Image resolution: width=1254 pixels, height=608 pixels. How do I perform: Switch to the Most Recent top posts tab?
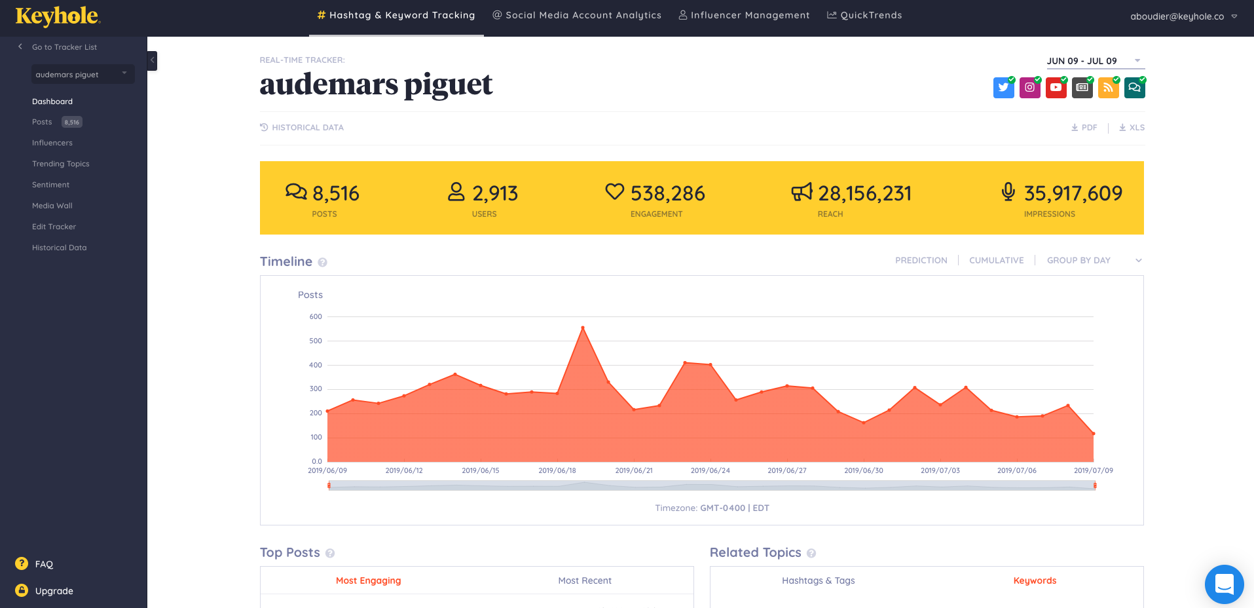click(585, 580)
